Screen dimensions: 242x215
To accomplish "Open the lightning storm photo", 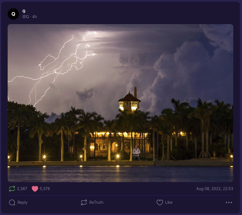I will (120, 103).
